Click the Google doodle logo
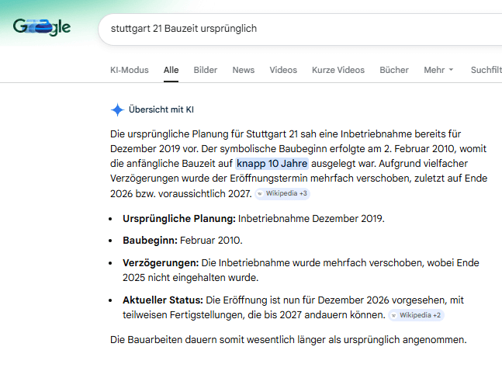 click(x=41, y=28)
